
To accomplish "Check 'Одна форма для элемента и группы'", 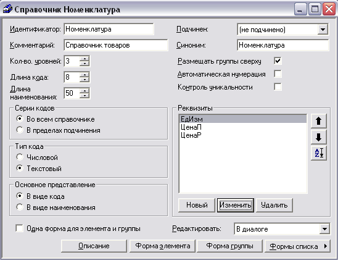I will point(19,228).
